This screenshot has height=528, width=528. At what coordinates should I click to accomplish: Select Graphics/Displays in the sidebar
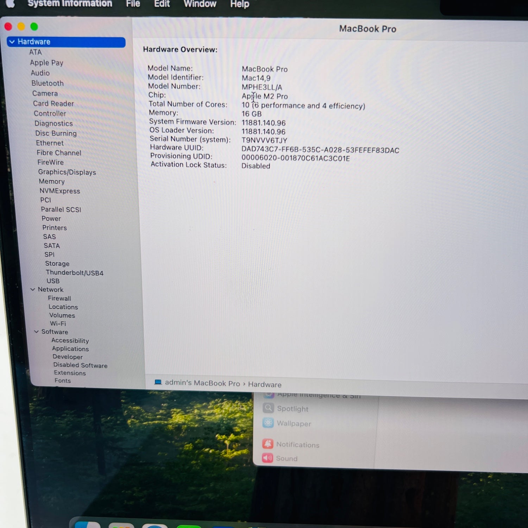click(67, 172)
